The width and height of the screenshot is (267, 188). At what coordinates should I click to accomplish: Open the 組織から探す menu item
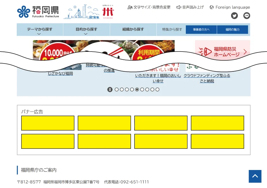(133, 29)
